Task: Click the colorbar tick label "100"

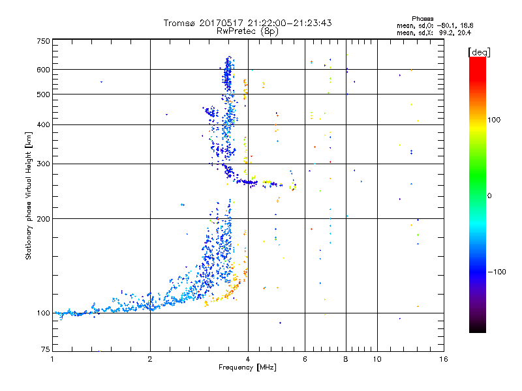Action: pyautogui.click(x=494, y=120)
